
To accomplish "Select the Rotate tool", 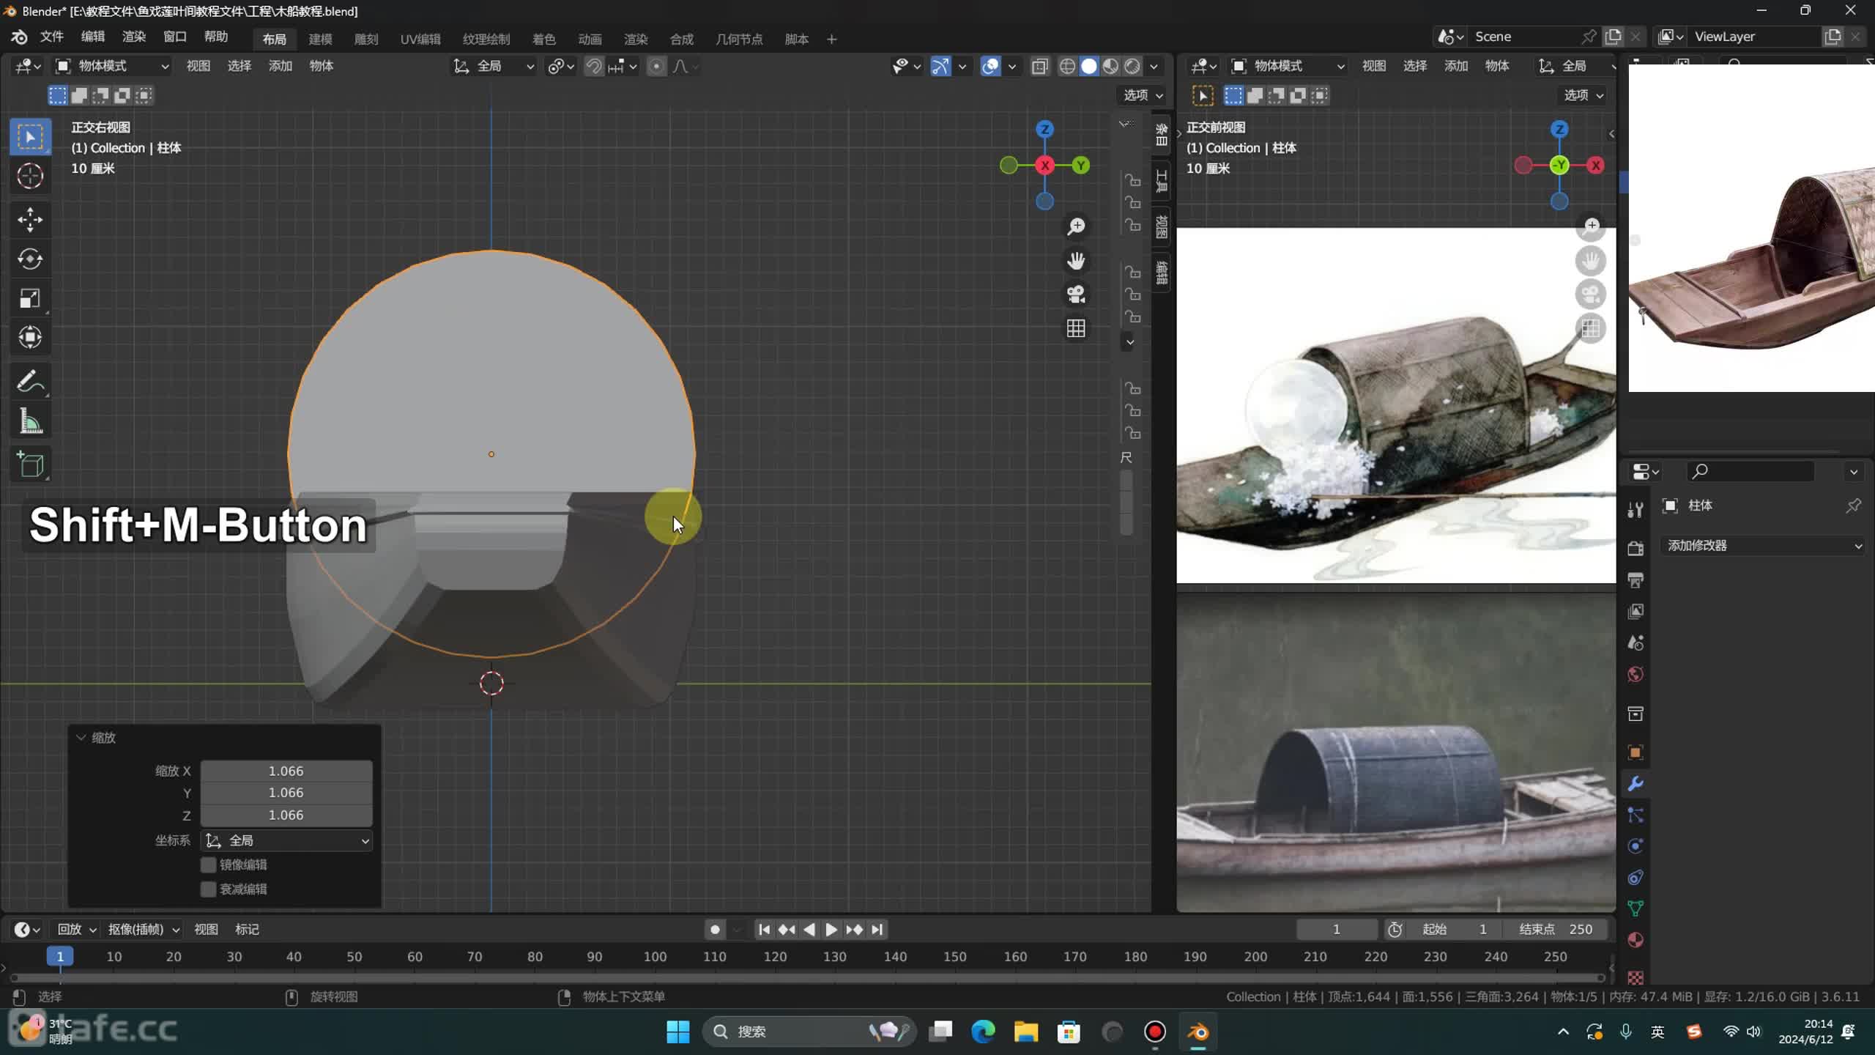I will (30, 259).
